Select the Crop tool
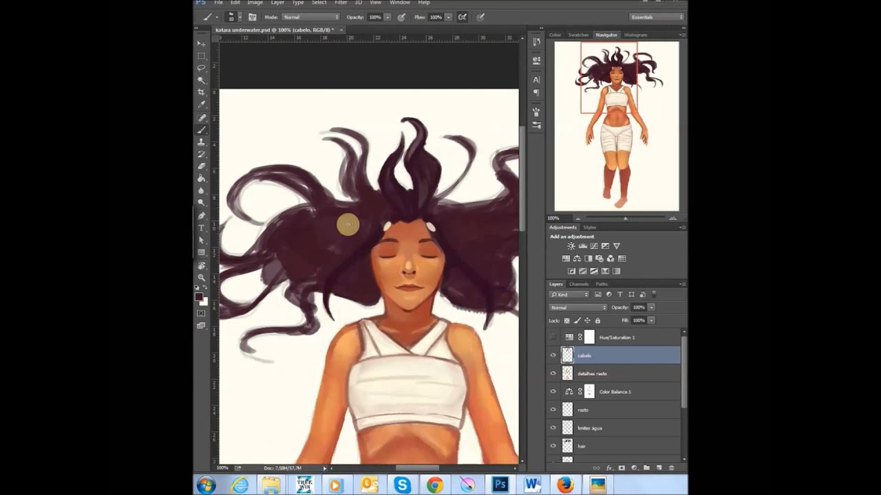The width and height of the screenshot is (881, 495). pos(202,92)
